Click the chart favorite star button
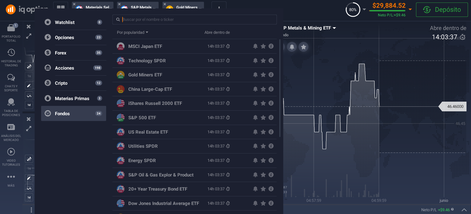471x214 pixels. (x=304, y=47)
